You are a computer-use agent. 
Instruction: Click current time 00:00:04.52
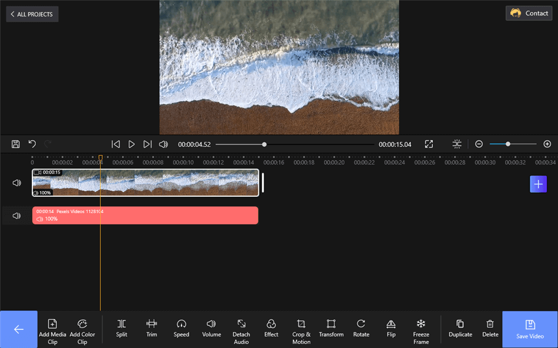point(194,144)
